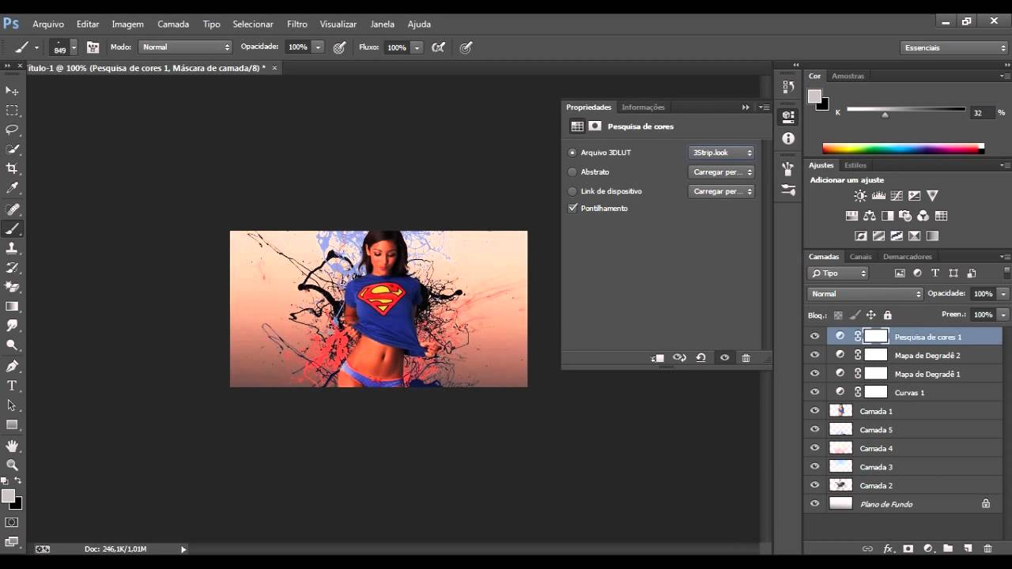The width and height of the screenshot is (1012, 569).
Task: Select the "Camada 3" layer row
Action: [x=904, y=467]
